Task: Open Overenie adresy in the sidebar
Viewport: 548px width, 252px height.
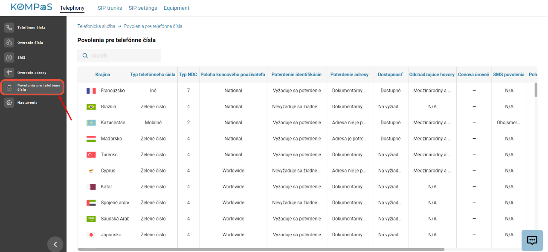Action: [32, 72]
